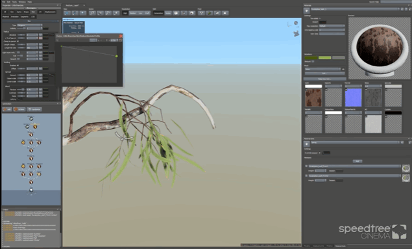
Task: Open the Tools menu
Action: (14, 1)
